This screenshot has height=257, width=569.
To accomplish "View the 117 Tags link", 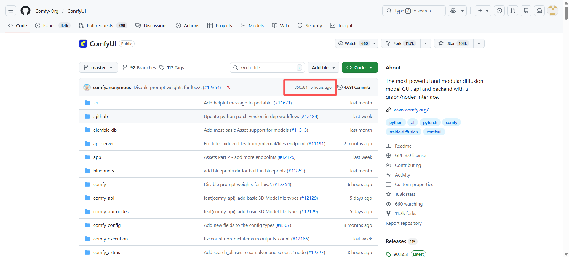I will tap(172, 67).
